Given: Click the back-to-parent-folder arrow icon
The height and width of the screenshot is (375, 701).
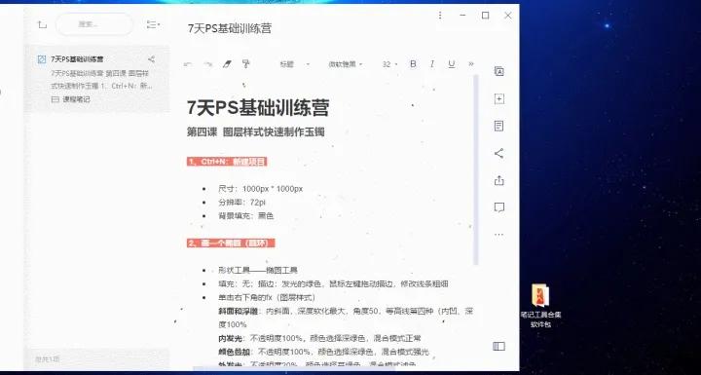Looking at the screenshot, I should (42, 24).
